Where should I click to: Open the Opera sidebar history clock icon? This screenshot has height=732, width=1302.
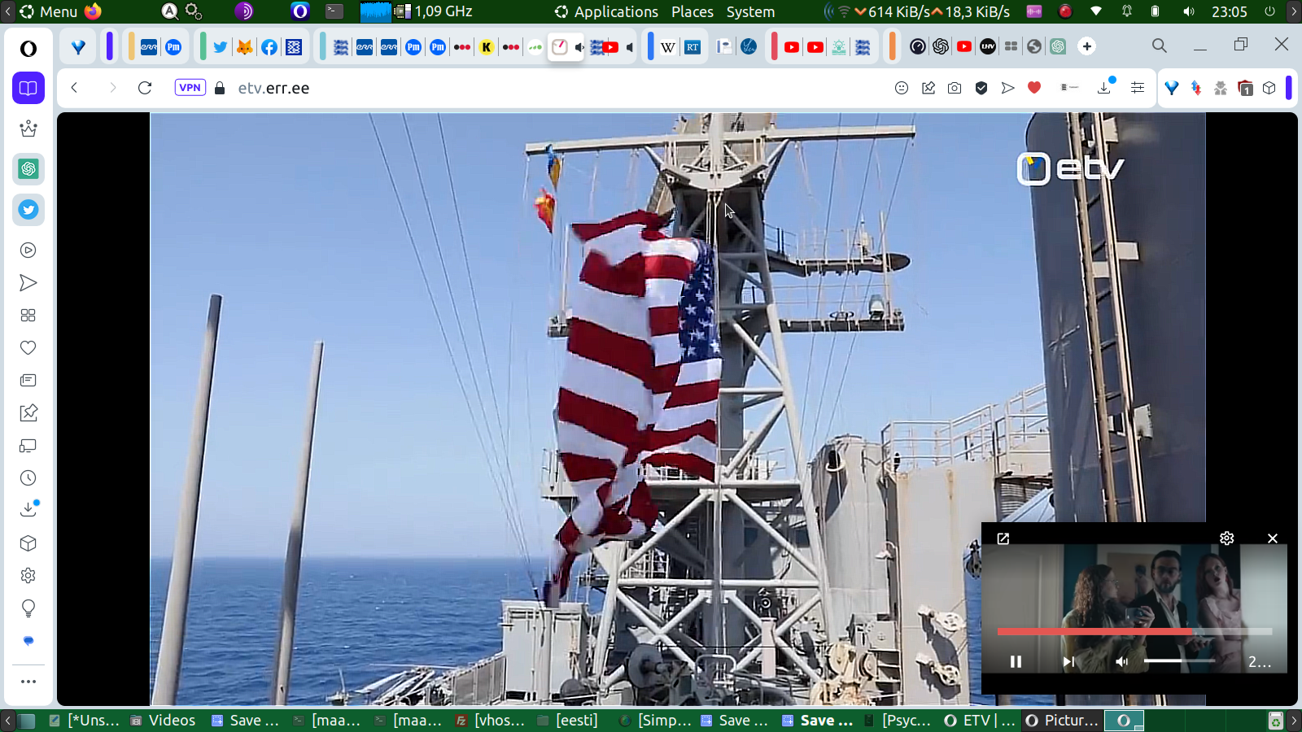tap(28, 478)
